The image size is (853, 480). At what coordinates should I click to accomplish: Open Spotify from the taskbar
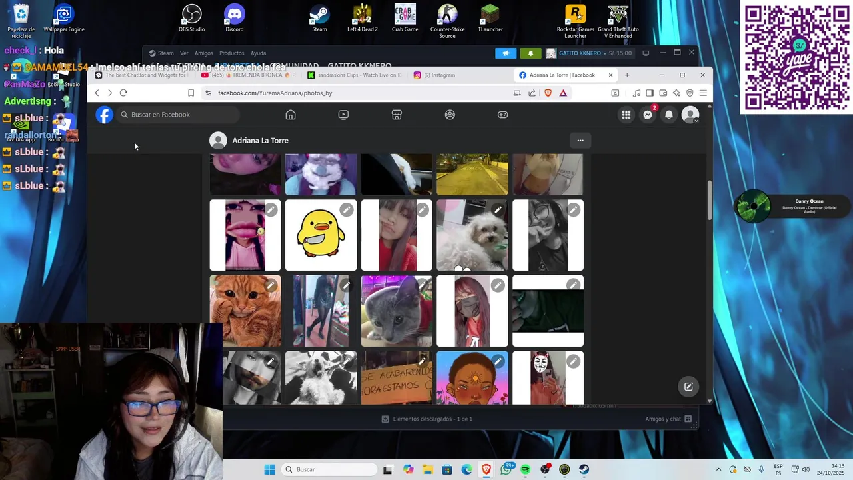coord(526,469)
